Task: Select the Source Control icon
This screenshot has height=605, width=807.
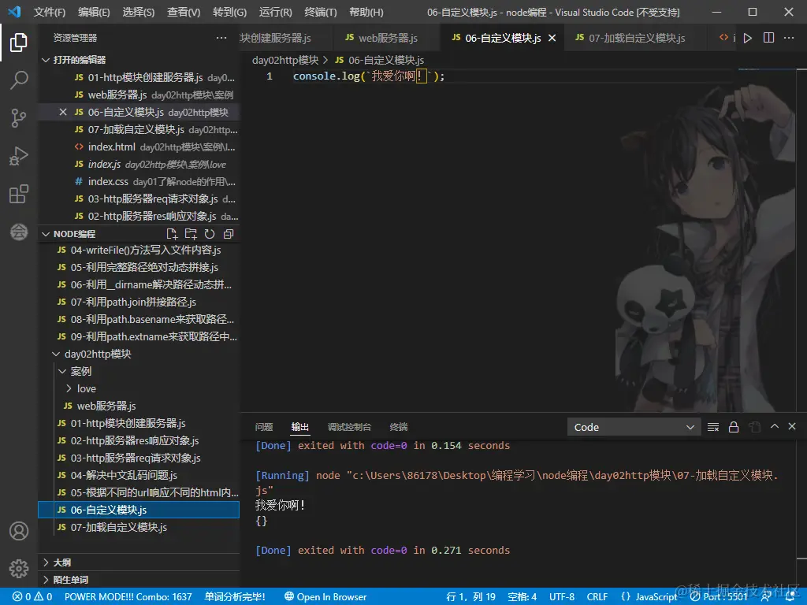Action: (x=19, y=117)
